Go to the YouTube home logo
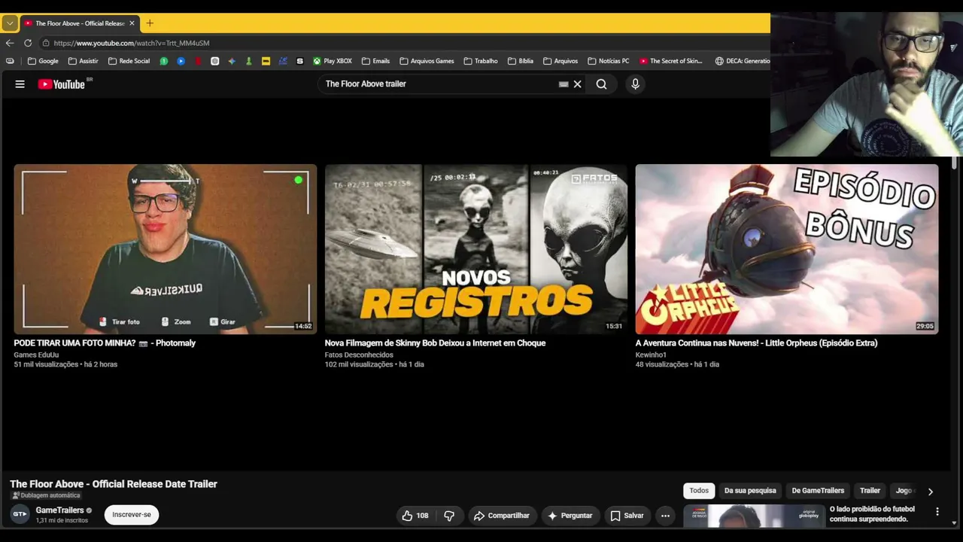Viewport: 963px width, 542px height. pos(62,84)
